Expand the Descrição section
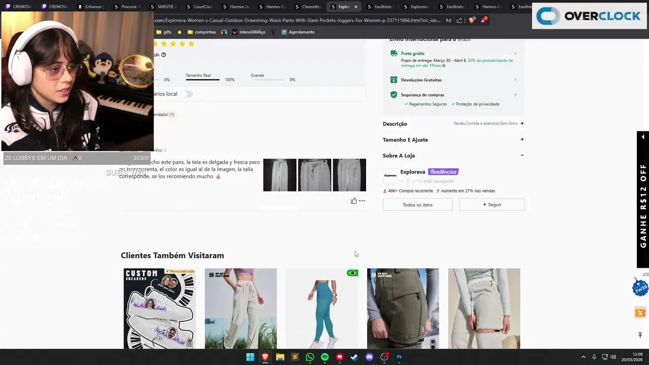 (522, 124)
